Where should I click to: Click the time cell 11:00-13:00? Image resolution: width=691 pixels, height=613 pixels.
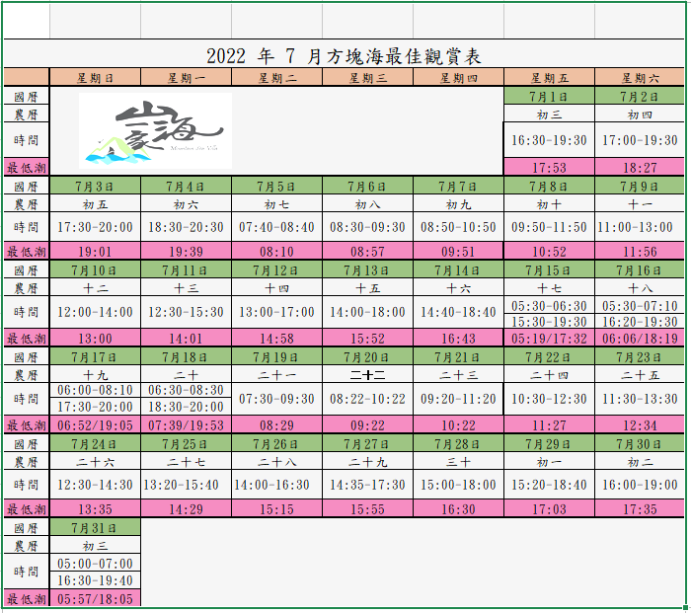point(639,227)
